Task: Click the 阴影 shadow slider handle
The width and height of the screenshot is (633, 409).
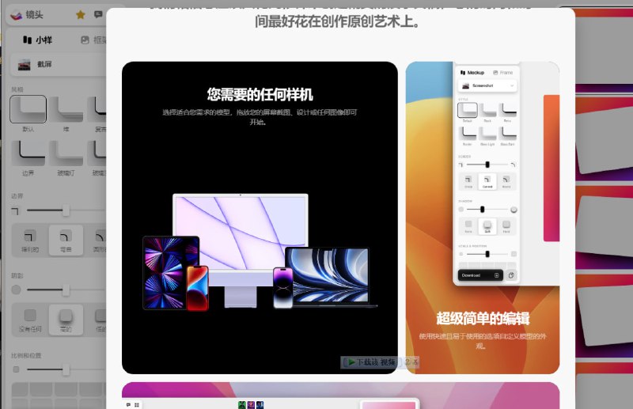Action: (x=66, y=290)
